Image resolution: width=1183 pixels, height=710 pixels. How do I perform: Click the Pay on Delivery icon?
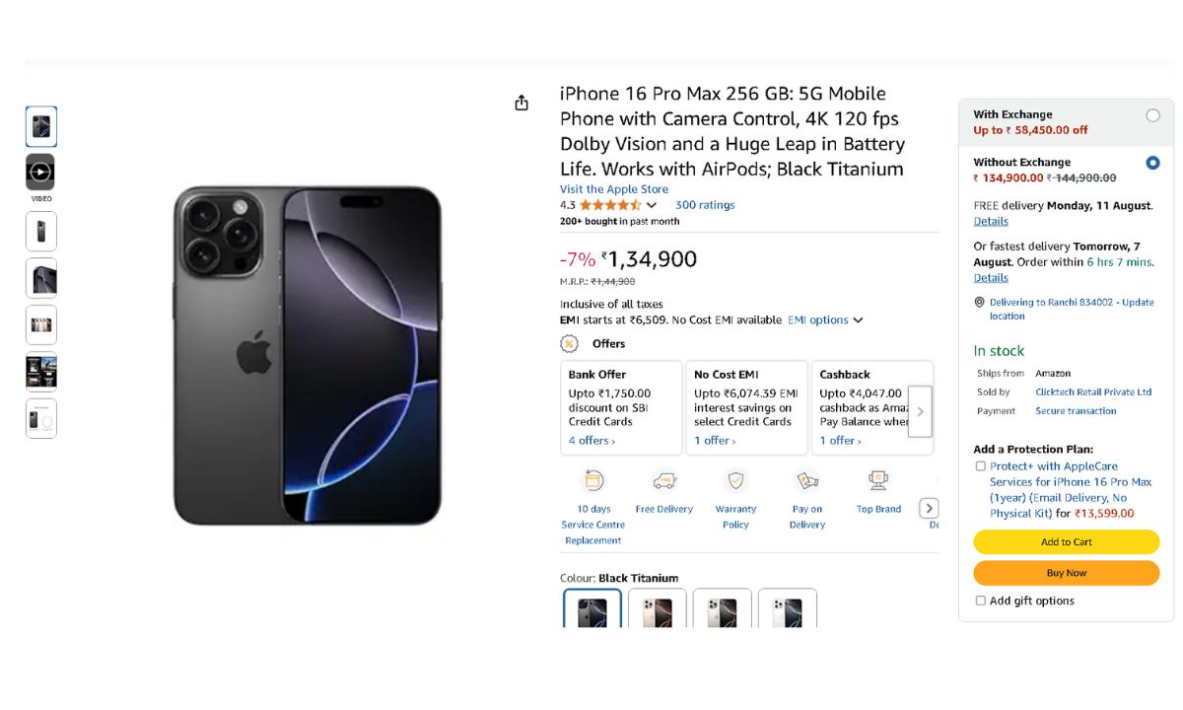pyautogui.click(x=807, y=481)
